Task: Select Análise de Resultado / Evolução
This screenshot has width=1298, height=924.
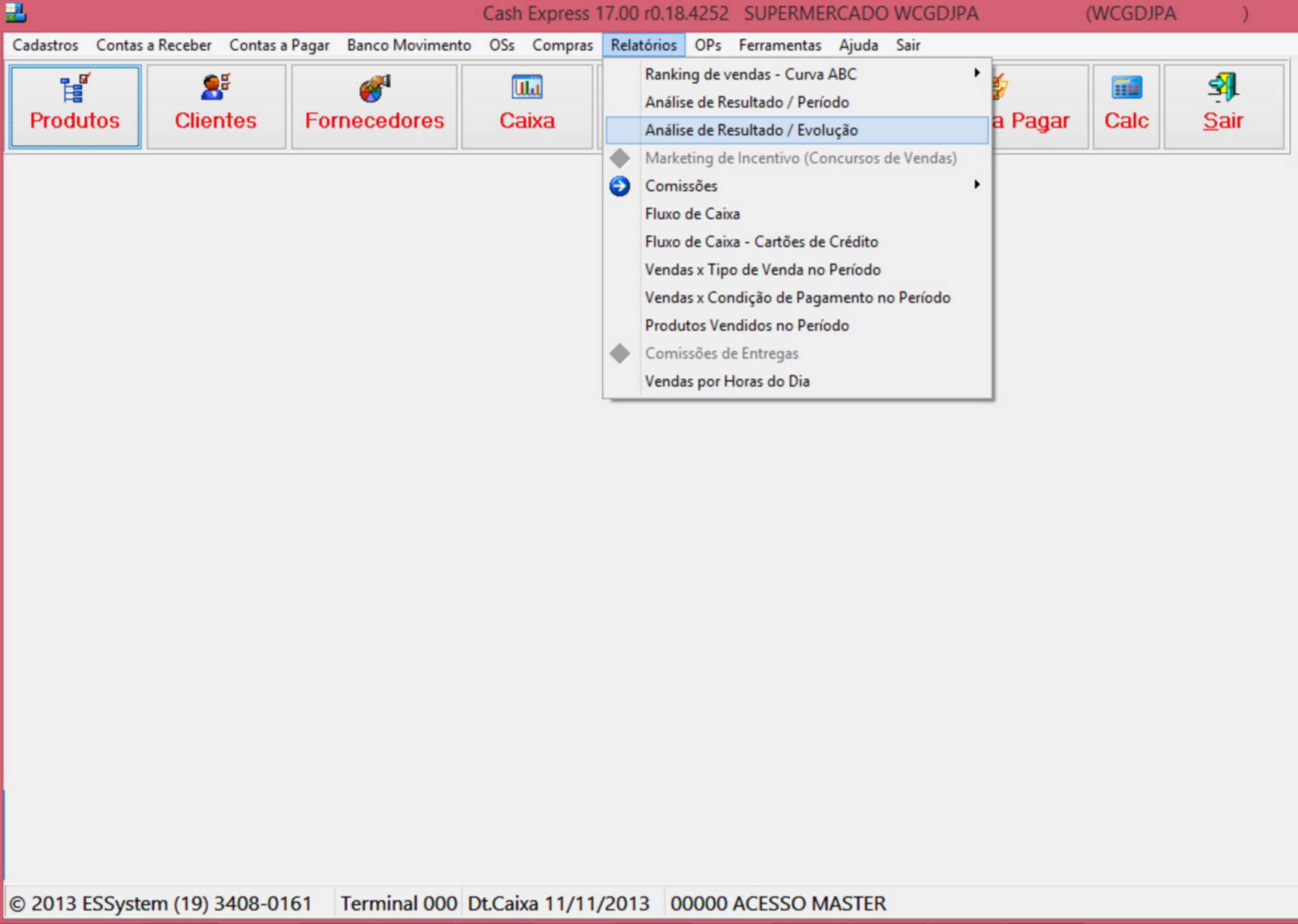Action: [x=751, y=130]
